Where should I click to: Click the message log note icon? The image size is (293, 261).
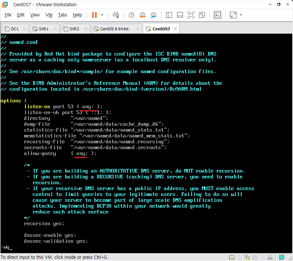pos(282,257)
